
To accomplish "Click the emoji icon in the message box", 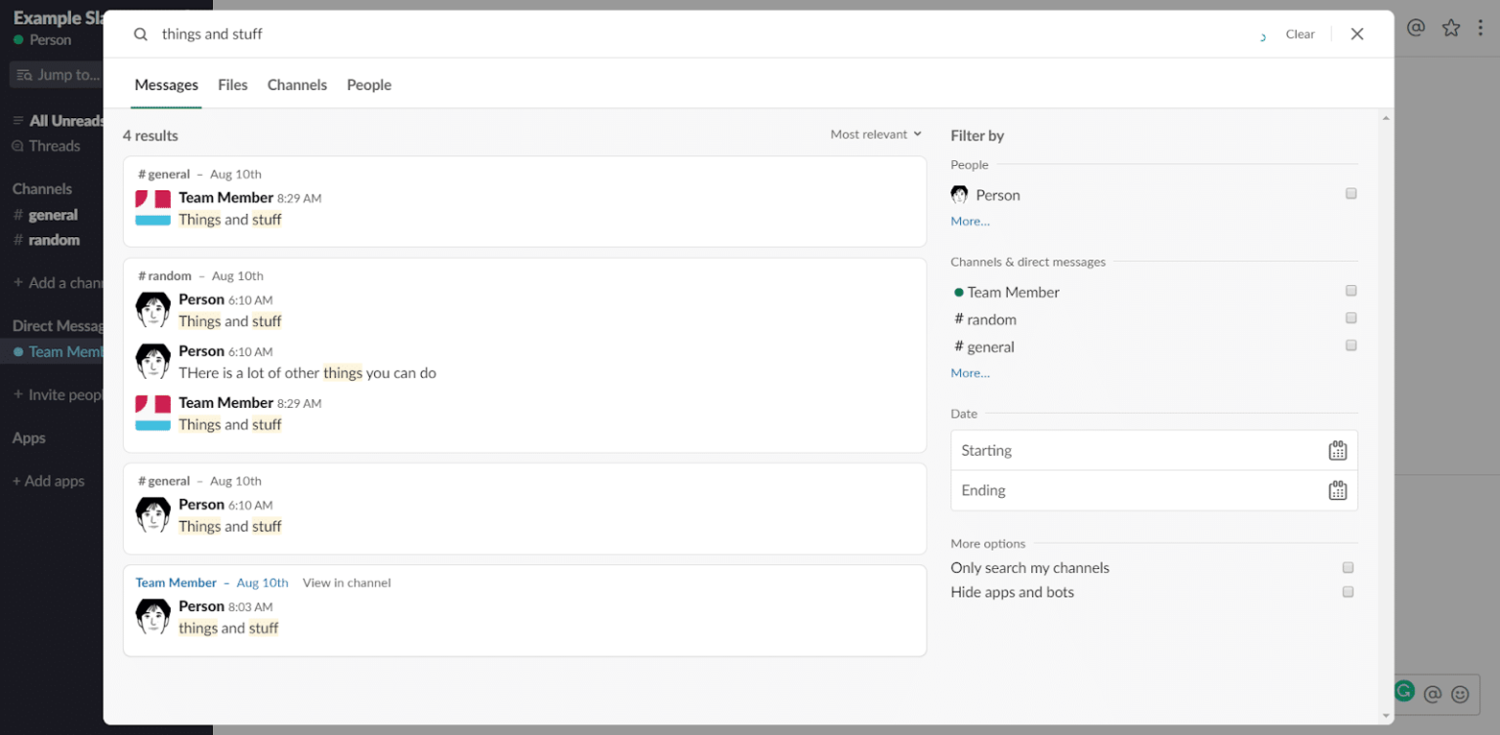I will (1459, 693).
